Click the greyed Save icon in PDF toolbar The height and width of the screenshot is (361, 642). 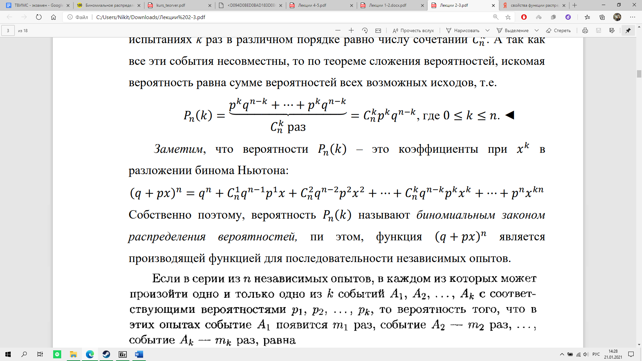point(599,30)
